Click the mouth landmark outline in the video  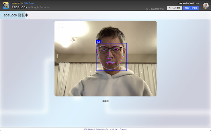[110, 63]
